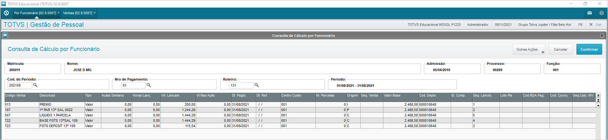Click the F6 shortcut label
The height and width of the screenshot is (140, 608).
[580, 25]
